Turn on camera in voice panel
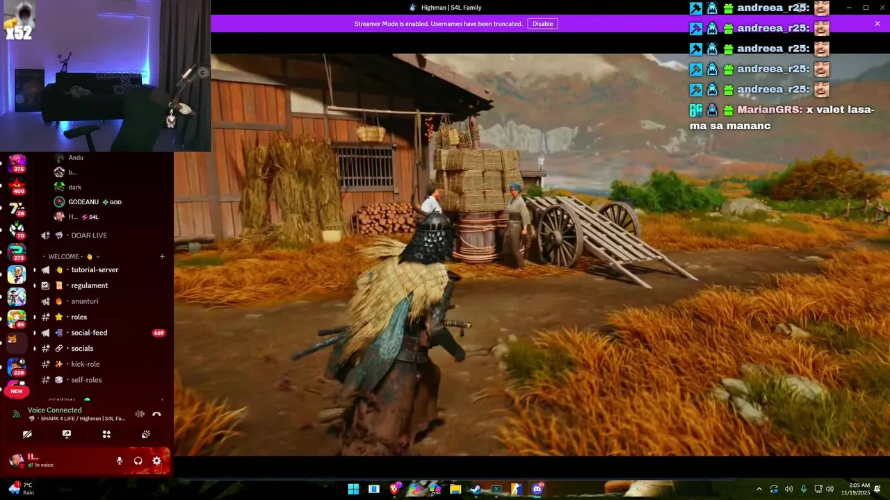890x500 pixels. [27, 434]
